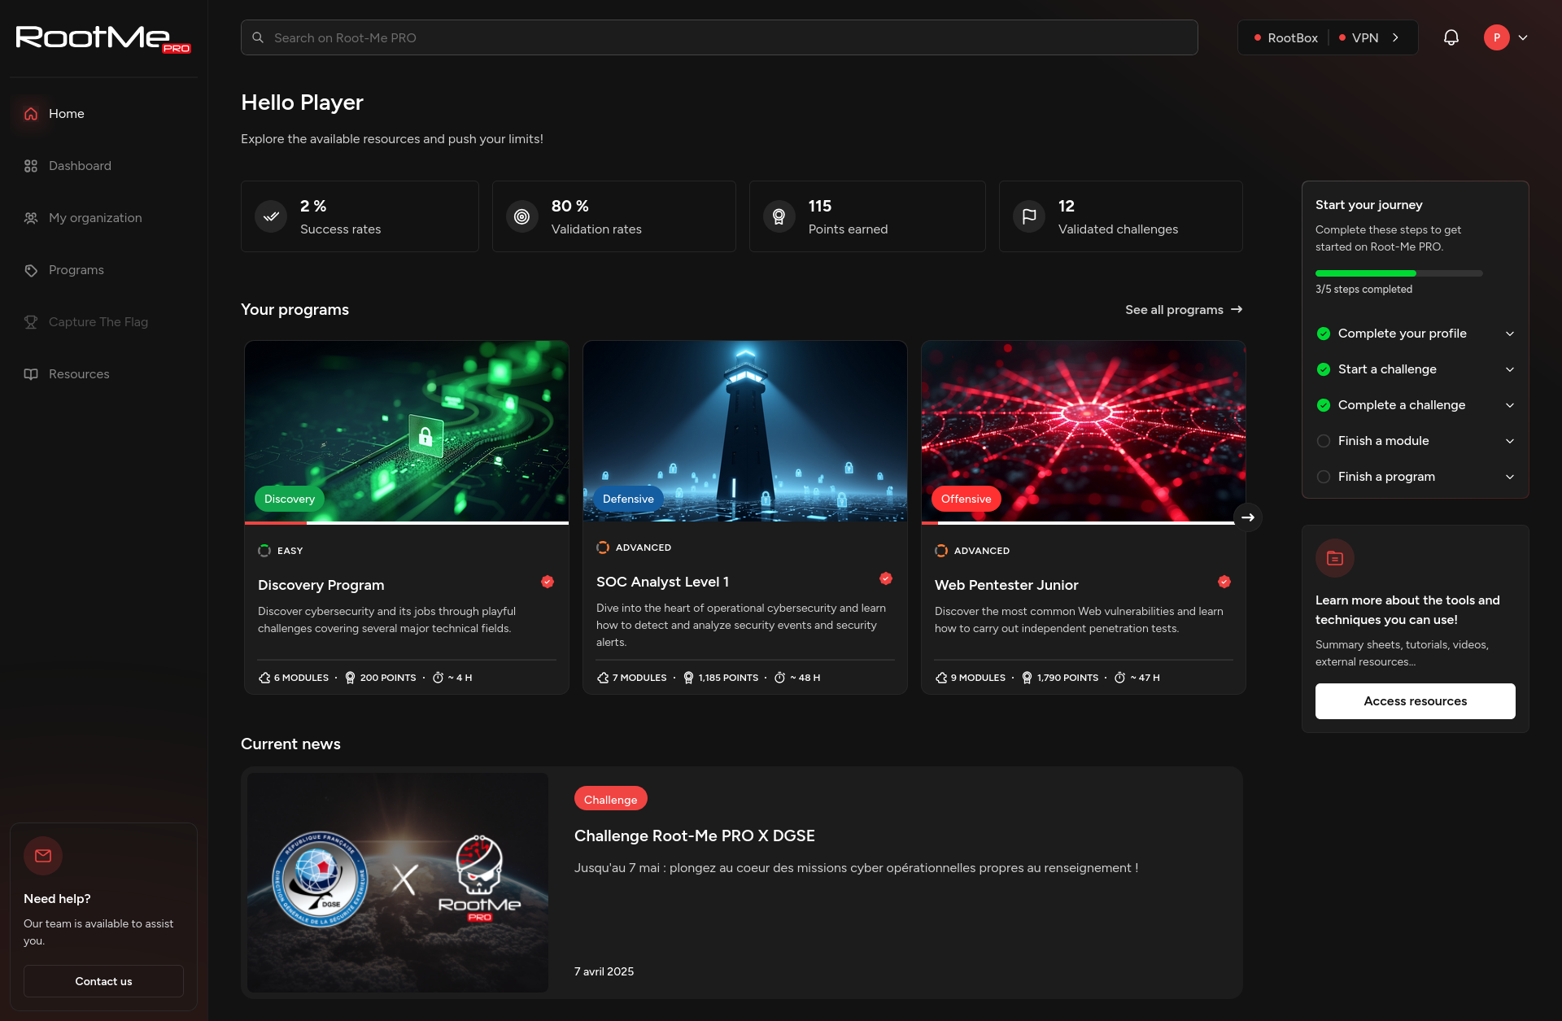
Task: Click Web Pentester Advanced difficulty ring icon
Action: [941, 551]
